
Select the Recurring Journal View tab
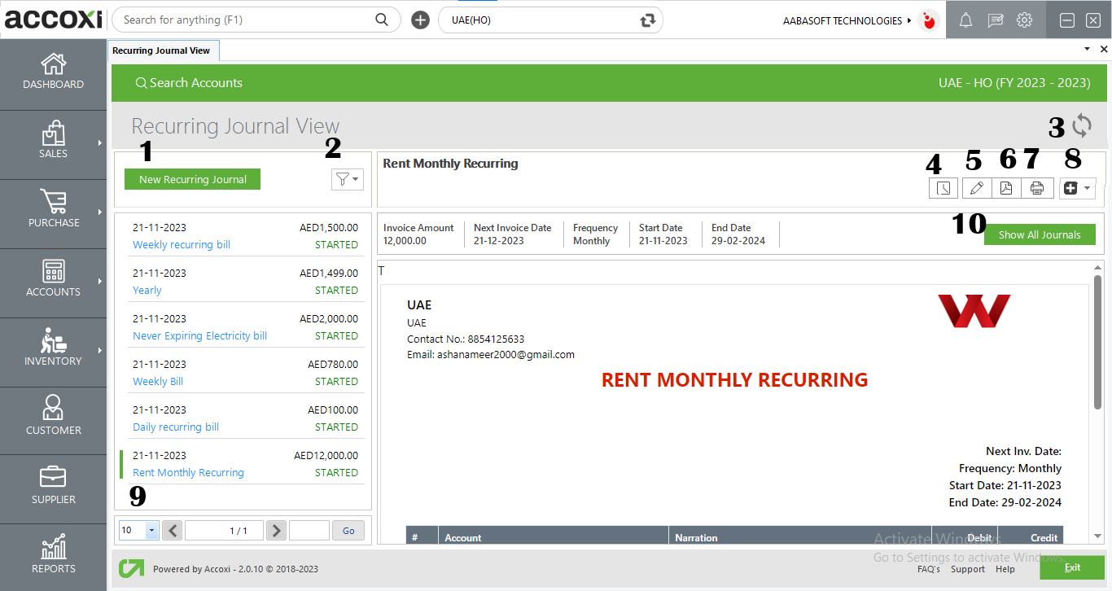click(x=163, y=50)
